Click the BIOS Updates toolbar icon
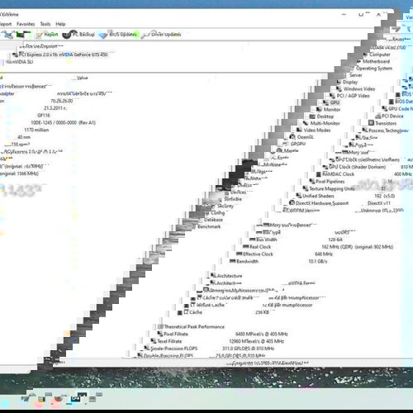413x413 pixels. pos(103,36)
